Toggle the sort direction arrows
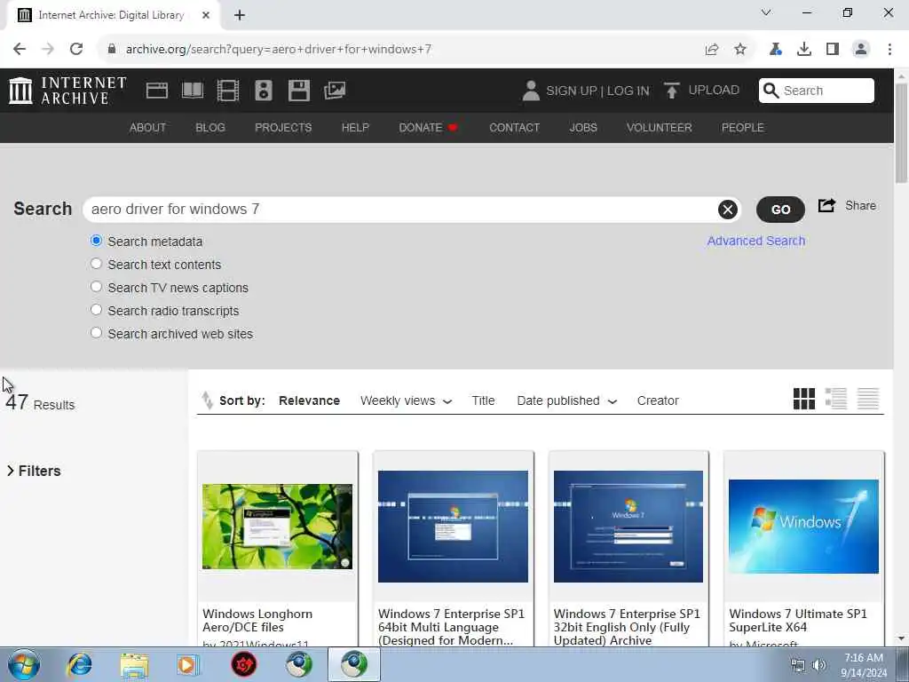909x682 pixels. 207,400
